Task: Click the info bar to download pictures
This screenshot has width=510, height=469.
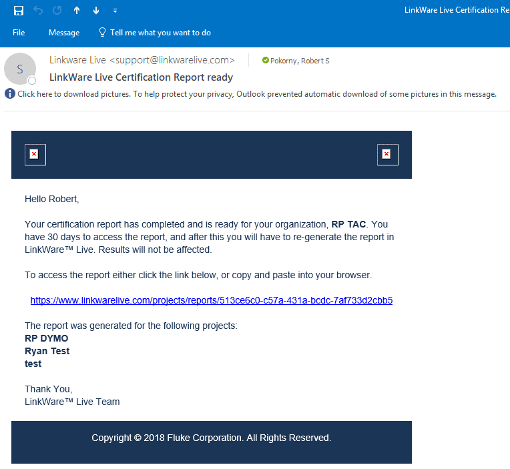Action: point(257,94)
